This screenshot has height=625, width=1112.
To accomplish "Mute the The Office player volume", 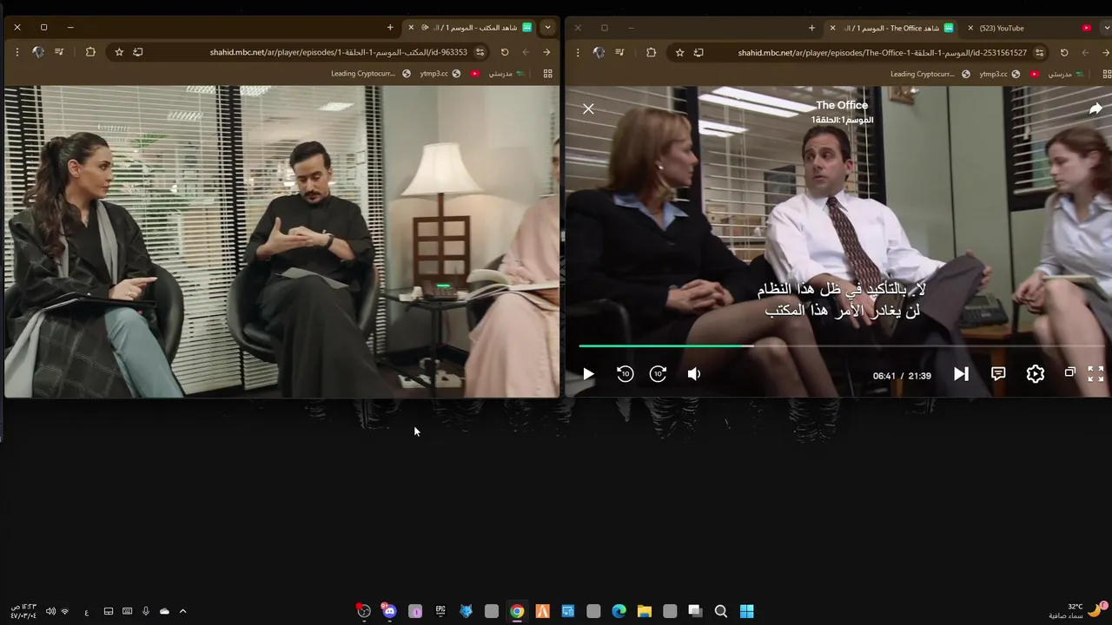I will click(x=693, y=374).
